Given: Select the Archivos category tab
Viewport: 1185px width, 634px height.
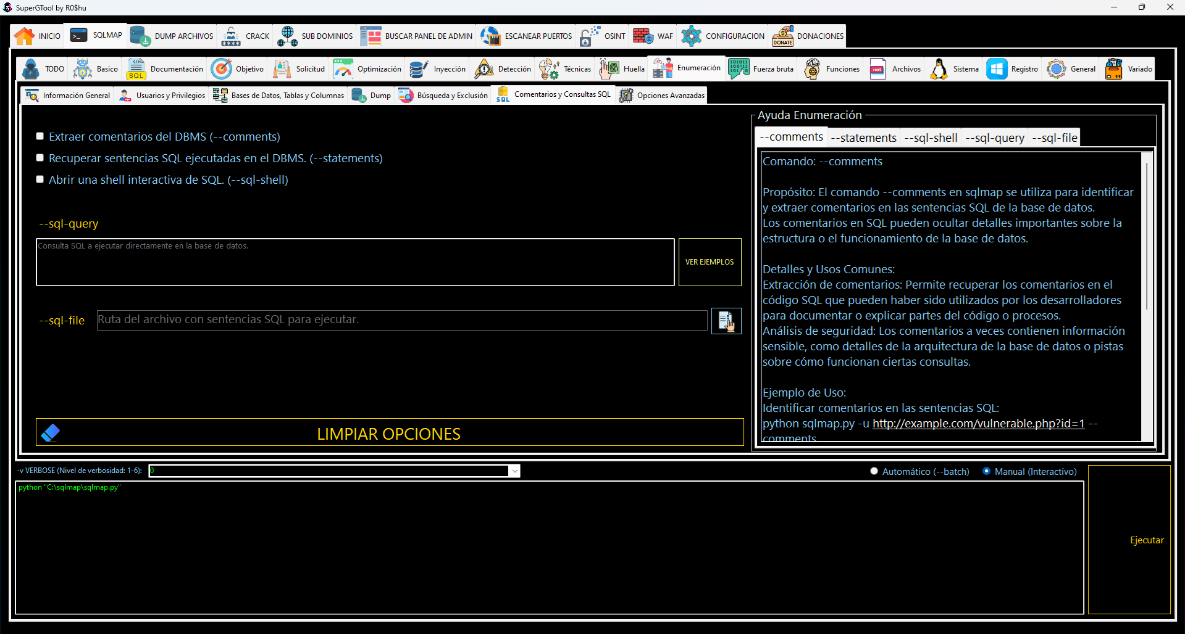Looking at the screenshot, I should [895, 68].
